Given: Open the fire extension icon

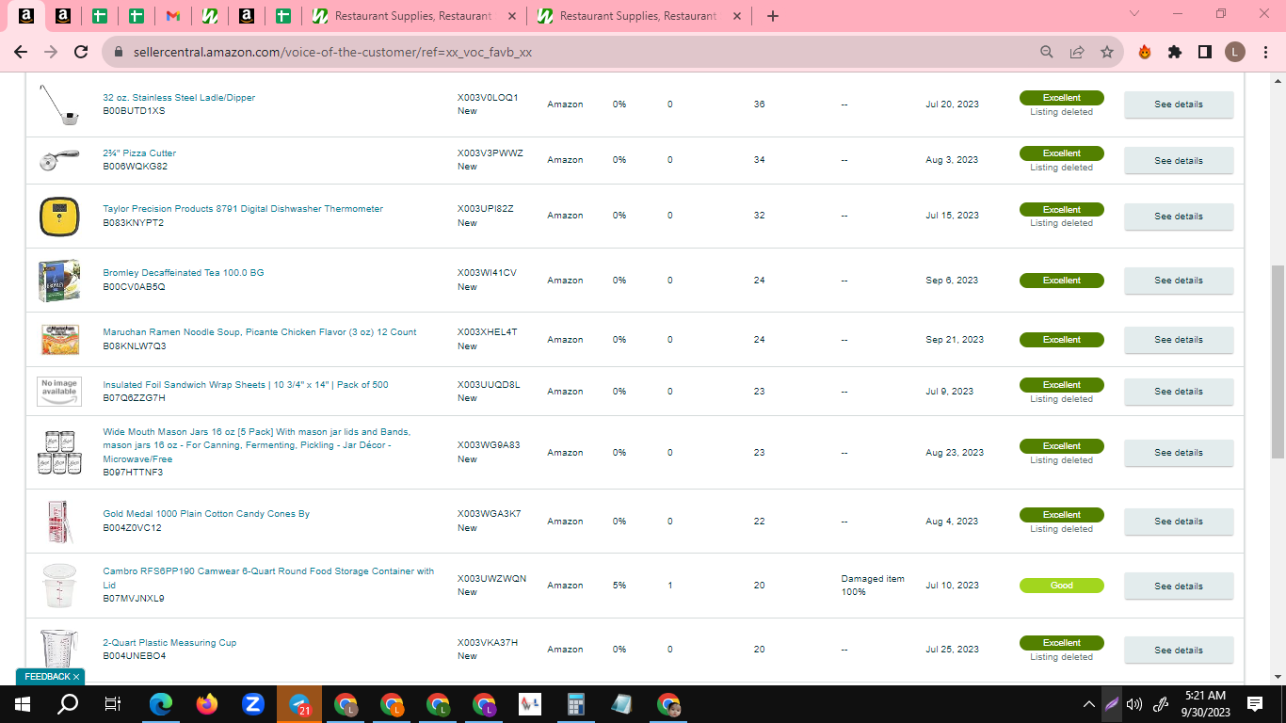Looking at the screenshot, I should pos(1145,53).
